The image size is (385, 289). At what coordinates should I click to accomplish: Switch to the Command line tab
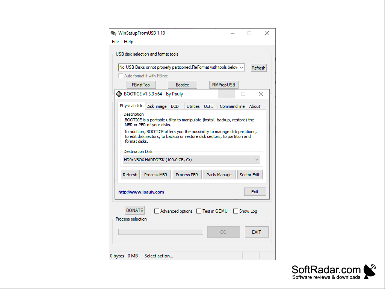[232, 106]
